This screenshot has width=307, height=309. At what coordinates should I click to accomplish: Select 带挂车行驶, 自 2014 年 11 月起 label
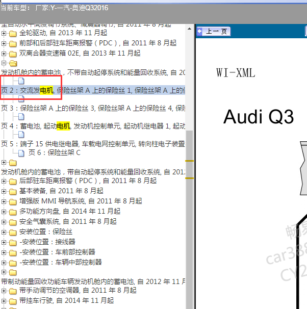coord(66,300)
